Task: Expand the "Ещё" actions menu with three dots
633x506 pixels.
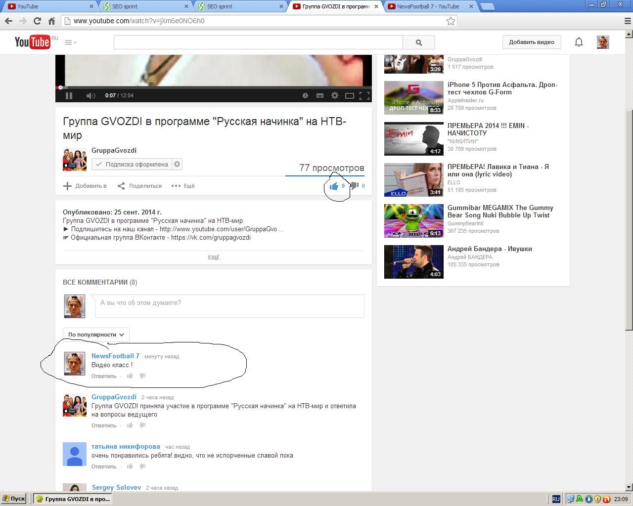Action: 183,186
